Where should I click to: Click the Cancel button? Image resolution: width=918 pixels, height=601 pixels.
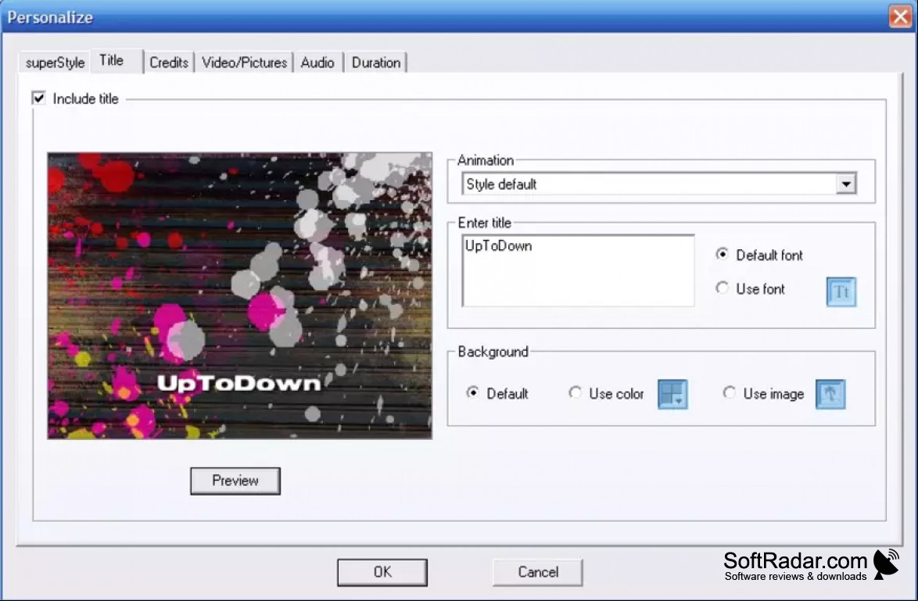537,572
